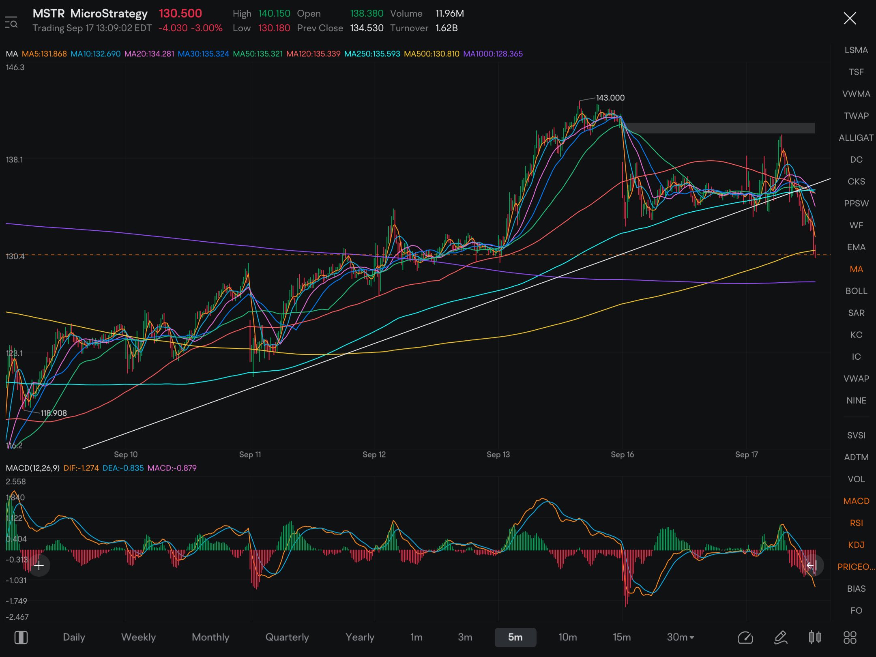Switch to Monthly timeframe
This screenshot has height=657, width=876.
(210, 637)
